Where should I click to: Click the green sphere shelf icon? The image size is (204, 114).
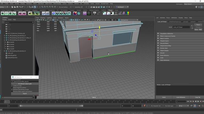(14, 13)
